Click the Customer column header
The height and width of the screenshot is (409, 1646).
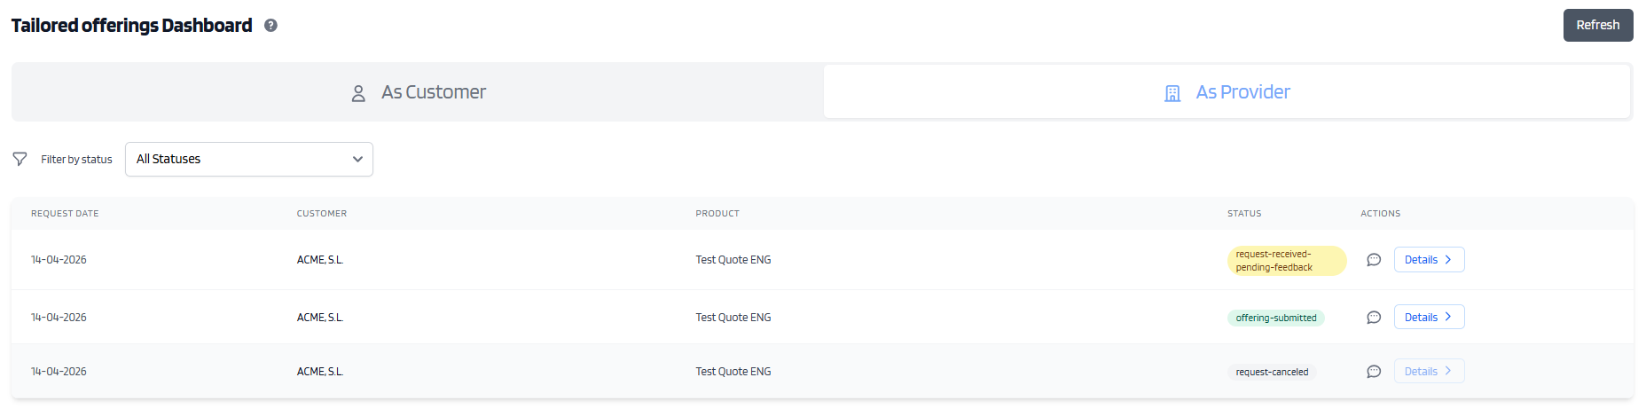point(322,214)
